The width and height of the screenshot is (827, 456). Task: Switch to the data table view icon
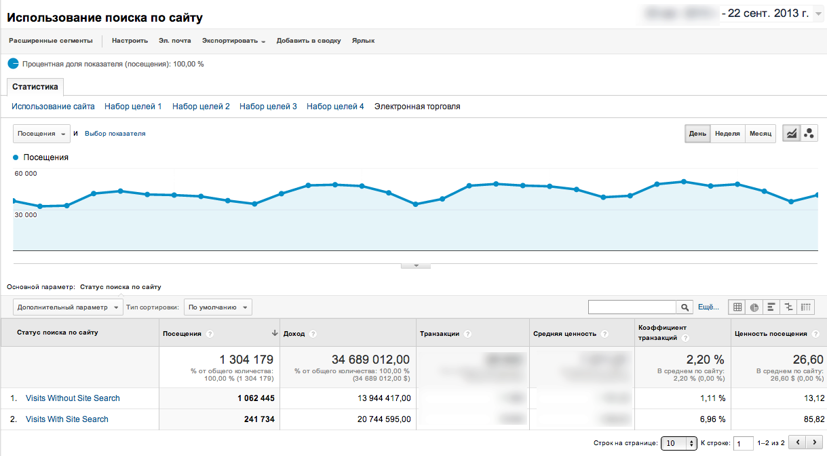[x=736, y=307]
